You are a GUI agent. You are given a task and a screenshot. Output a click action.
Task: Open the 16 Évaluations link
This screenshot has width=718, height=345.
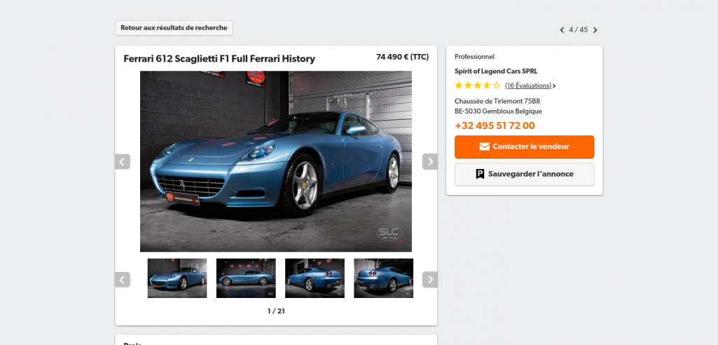coord(528,86)
